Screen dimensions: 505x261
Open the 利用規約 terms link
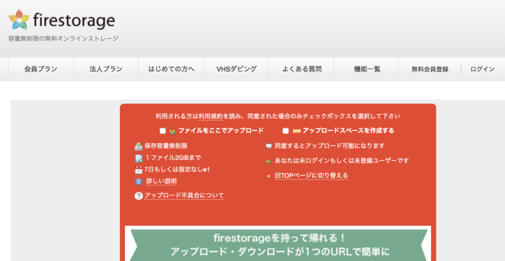pos(211,116)
